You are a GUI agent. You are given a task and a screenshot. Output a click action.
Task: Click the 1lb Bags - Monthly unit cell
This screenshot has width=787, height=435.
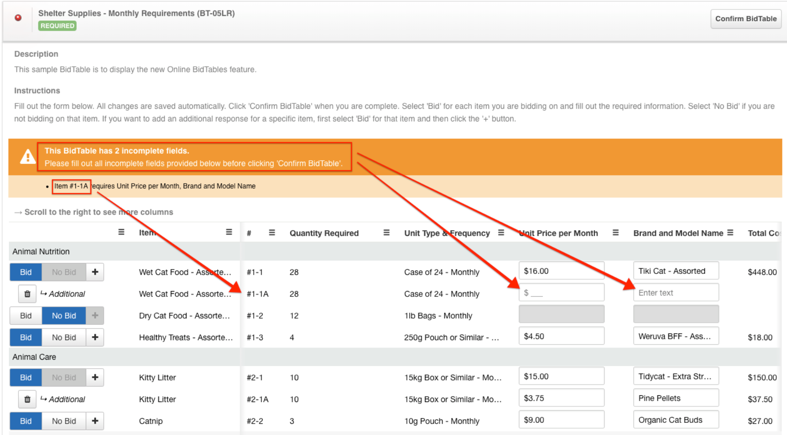pos(438,316)
